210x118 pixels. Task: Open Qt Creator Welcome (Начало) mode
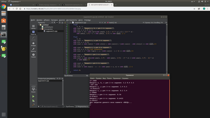point(33,27)
